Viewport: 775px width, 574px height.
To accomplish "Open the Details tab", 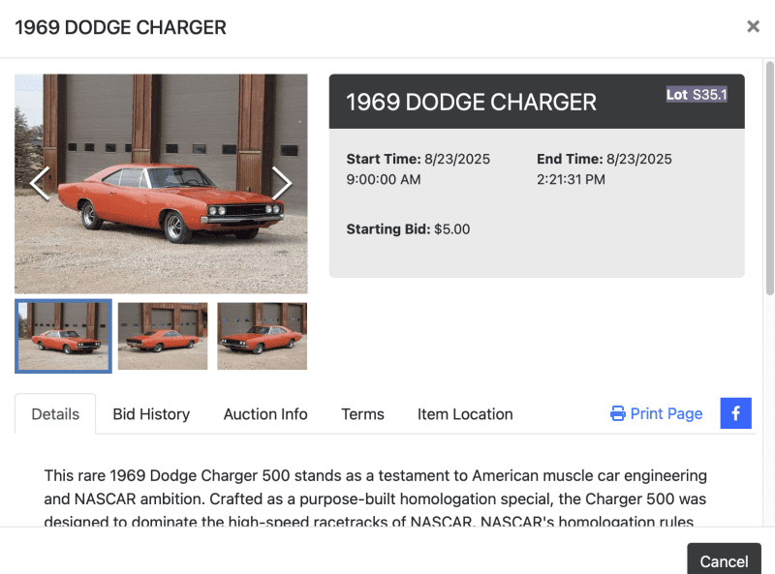I will tap(55, 414).
